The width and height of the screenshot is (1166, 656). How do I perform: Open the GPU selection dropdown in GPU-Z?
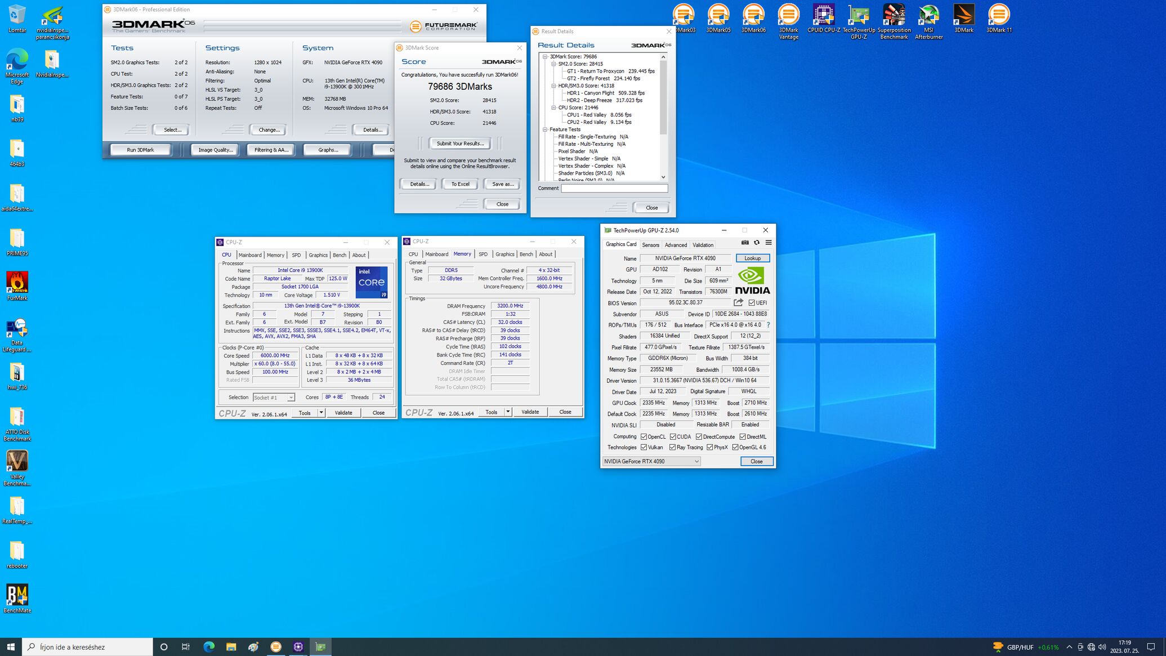click(651, 461)
